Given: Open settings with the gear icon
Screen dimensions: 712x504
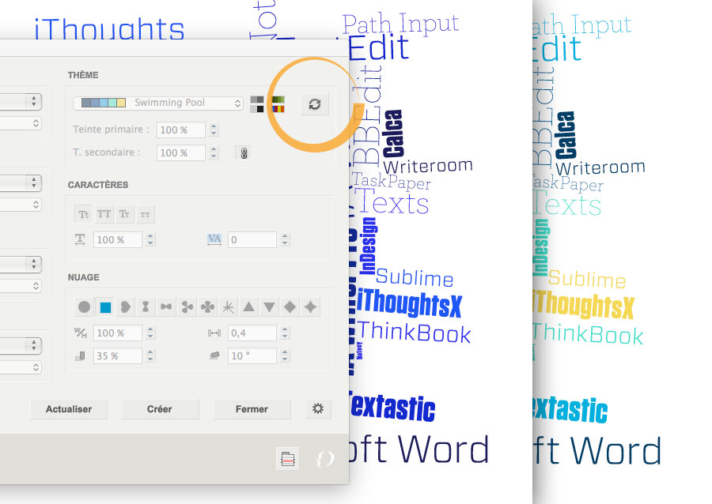Looking at the screenshot, I should pos(318,409).
